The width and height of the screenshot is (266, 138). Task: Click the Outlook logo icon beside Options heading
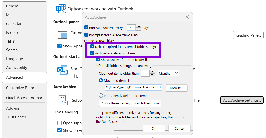pos(61,9)
